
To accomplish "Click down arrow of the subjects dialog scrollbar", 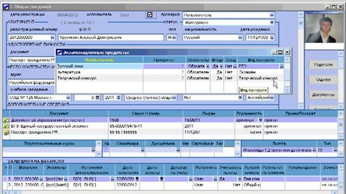I will (287, 90).
